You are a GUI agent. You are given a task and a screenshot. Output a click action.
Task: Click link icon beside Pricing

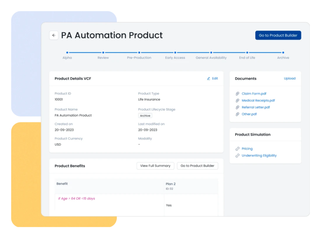click(237, 149)
